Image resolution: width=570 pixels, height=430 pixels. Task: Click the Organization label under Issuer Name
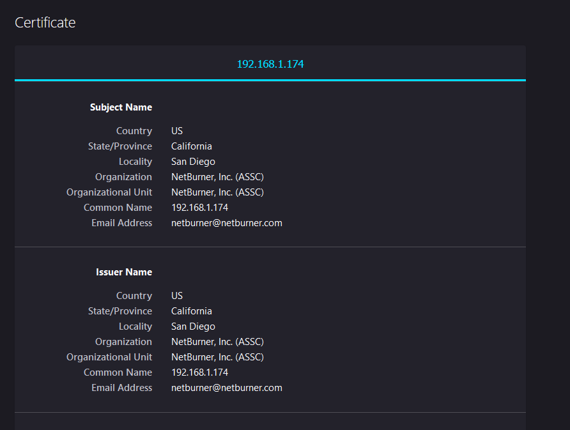click(x=123, y=342)
